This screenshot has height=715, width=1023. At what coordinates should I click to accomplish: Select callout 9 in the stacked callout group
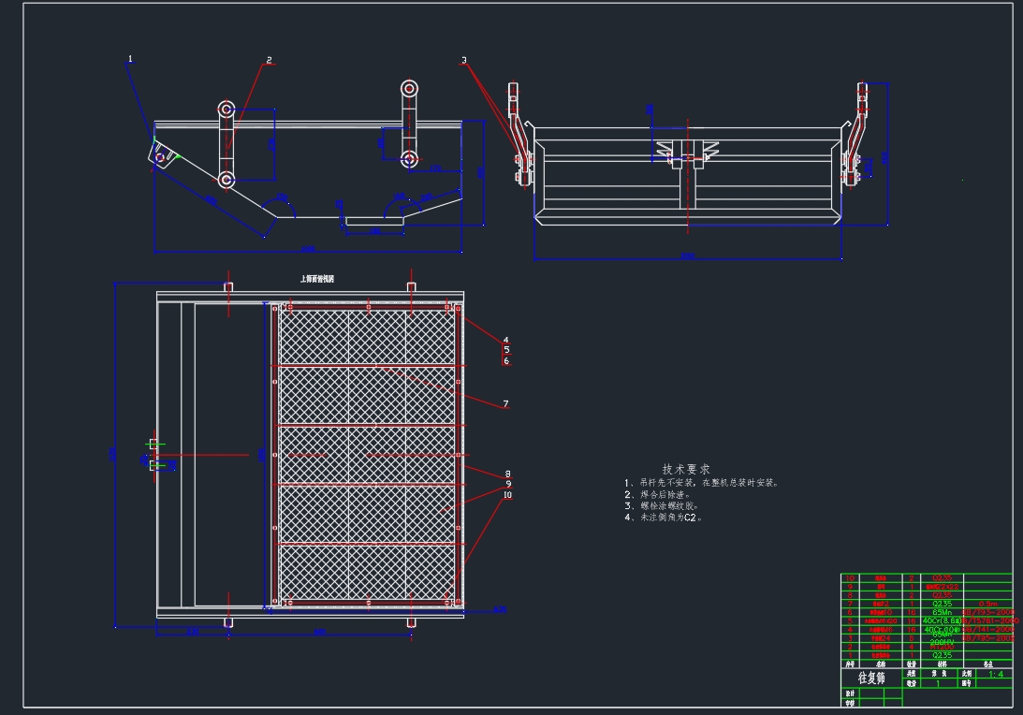[x=507, y=484]
